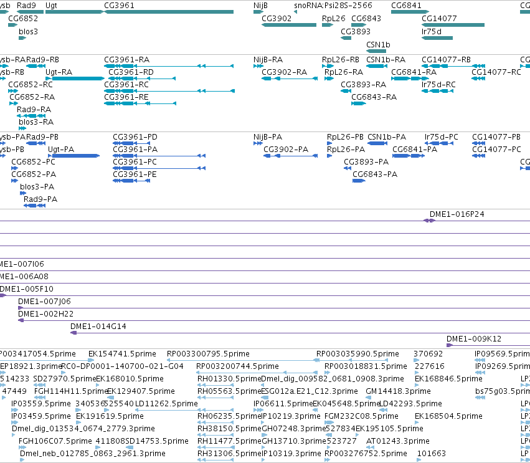Click the Ugt-PA protein label
Screen dimensions: 530x463
[x=61, y=150]
